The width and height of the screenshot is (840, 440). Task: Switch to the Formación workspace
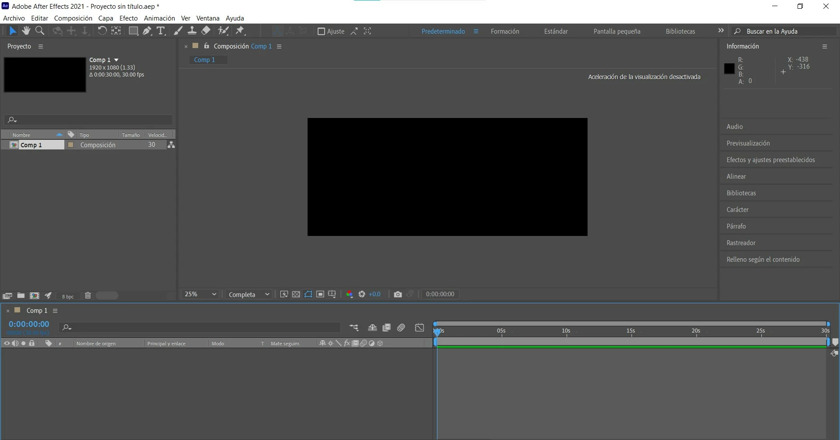coord(505,31)
